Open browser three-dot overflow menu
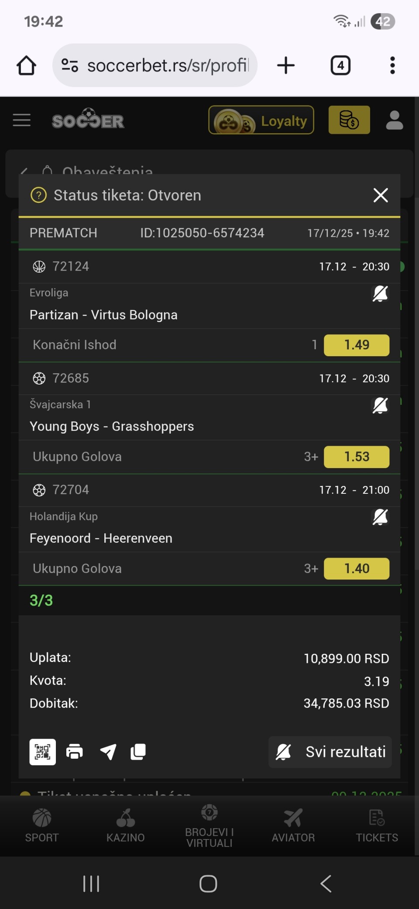This screenshot has width=419, height=909. tap(392, 66)
